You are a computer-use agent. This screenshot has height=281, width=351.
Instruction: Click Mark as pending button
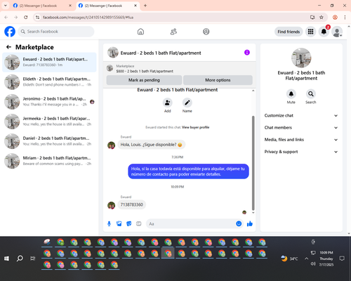click(144, 80)
